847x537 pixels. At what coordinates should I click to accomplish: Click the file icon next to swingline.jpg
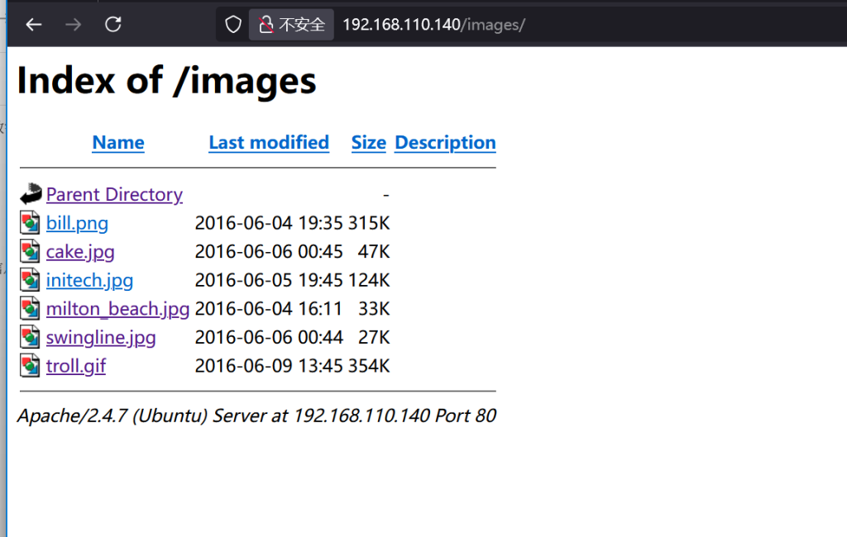[x=31, y=337]
